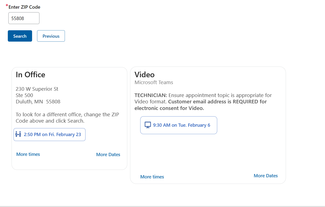Click the Video card heading
Viewport: 325px width, 207px height.
[x=145, y=74]
